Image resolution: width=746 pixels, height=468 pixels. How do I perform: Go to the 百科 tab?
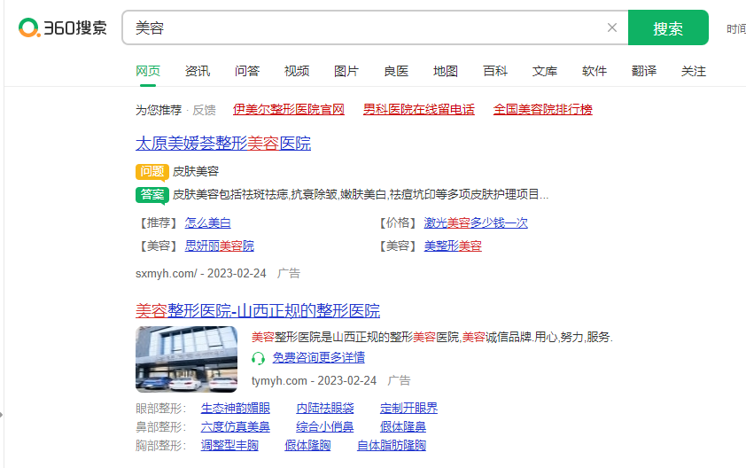coord(494,72)
